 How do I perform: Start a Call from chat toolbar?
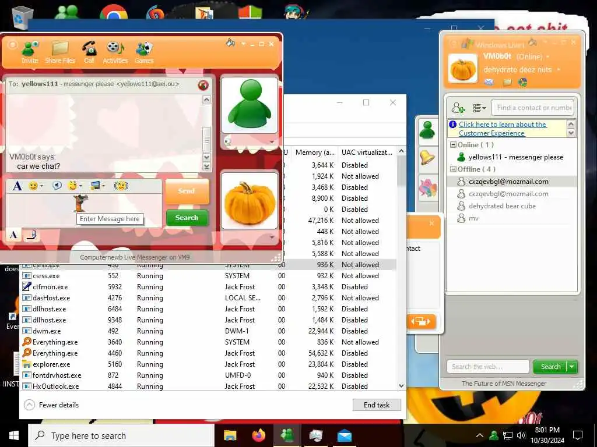89,52
